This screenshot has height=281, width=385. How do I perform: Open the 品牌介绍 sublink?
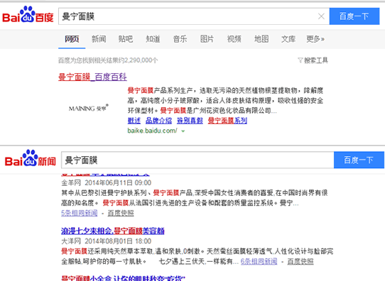coord(158,121)
